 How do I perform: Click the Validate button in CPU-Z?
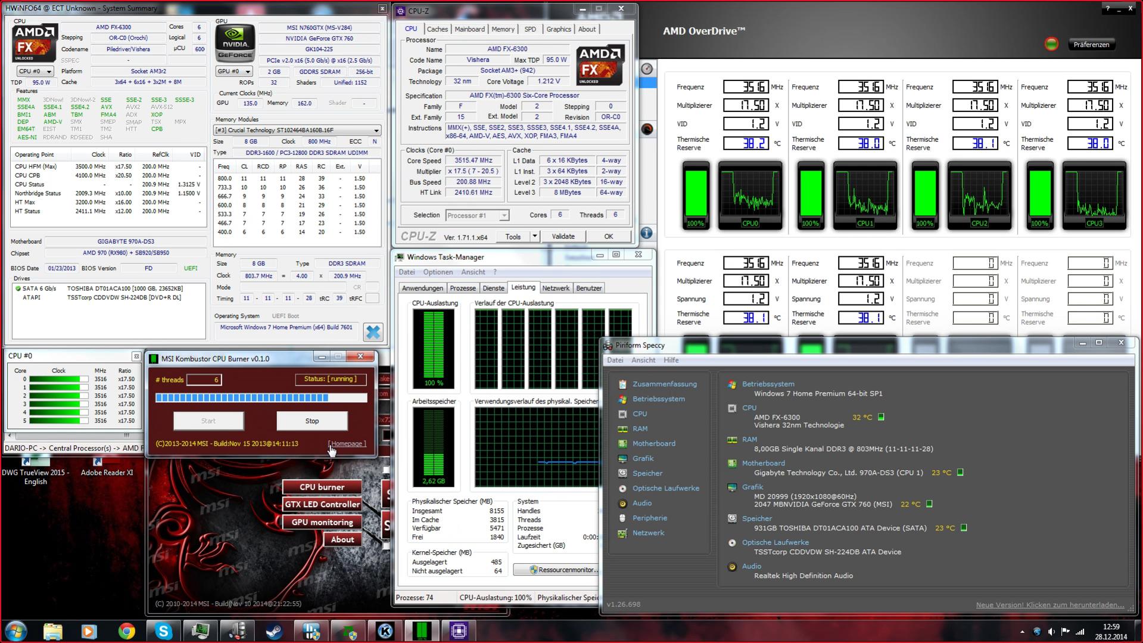tap(563, 237)
